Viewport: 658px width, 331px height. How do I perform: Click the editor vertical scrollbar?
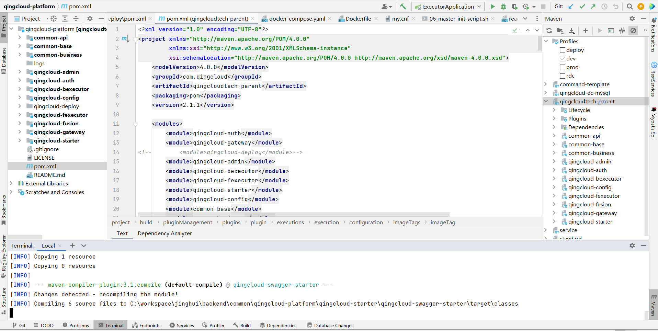tap(540, 44)
